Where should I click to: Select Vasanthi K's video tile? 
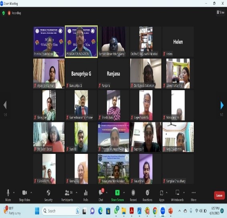[146, 169]
